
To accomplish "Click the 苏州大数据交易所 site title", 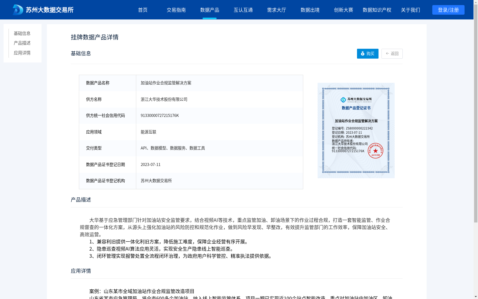I will click(50, 10).
